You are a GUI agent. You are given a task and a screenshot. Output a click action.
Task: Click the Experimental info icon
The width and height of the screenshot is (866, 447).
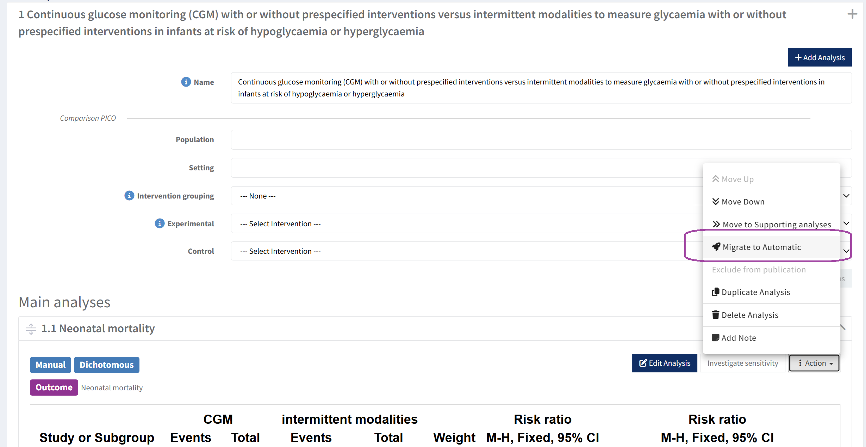pos(160,223)
